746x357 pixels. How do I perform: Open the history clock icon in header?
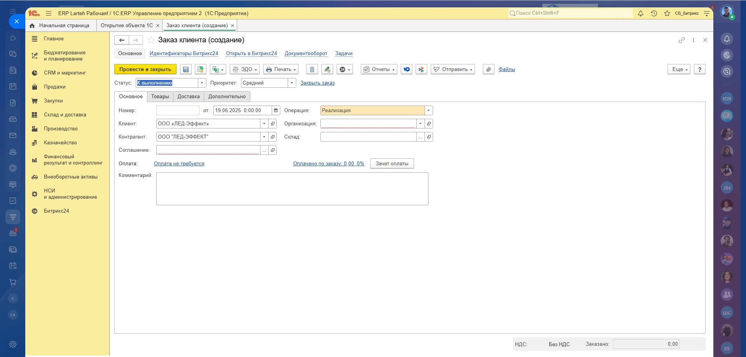654,14
